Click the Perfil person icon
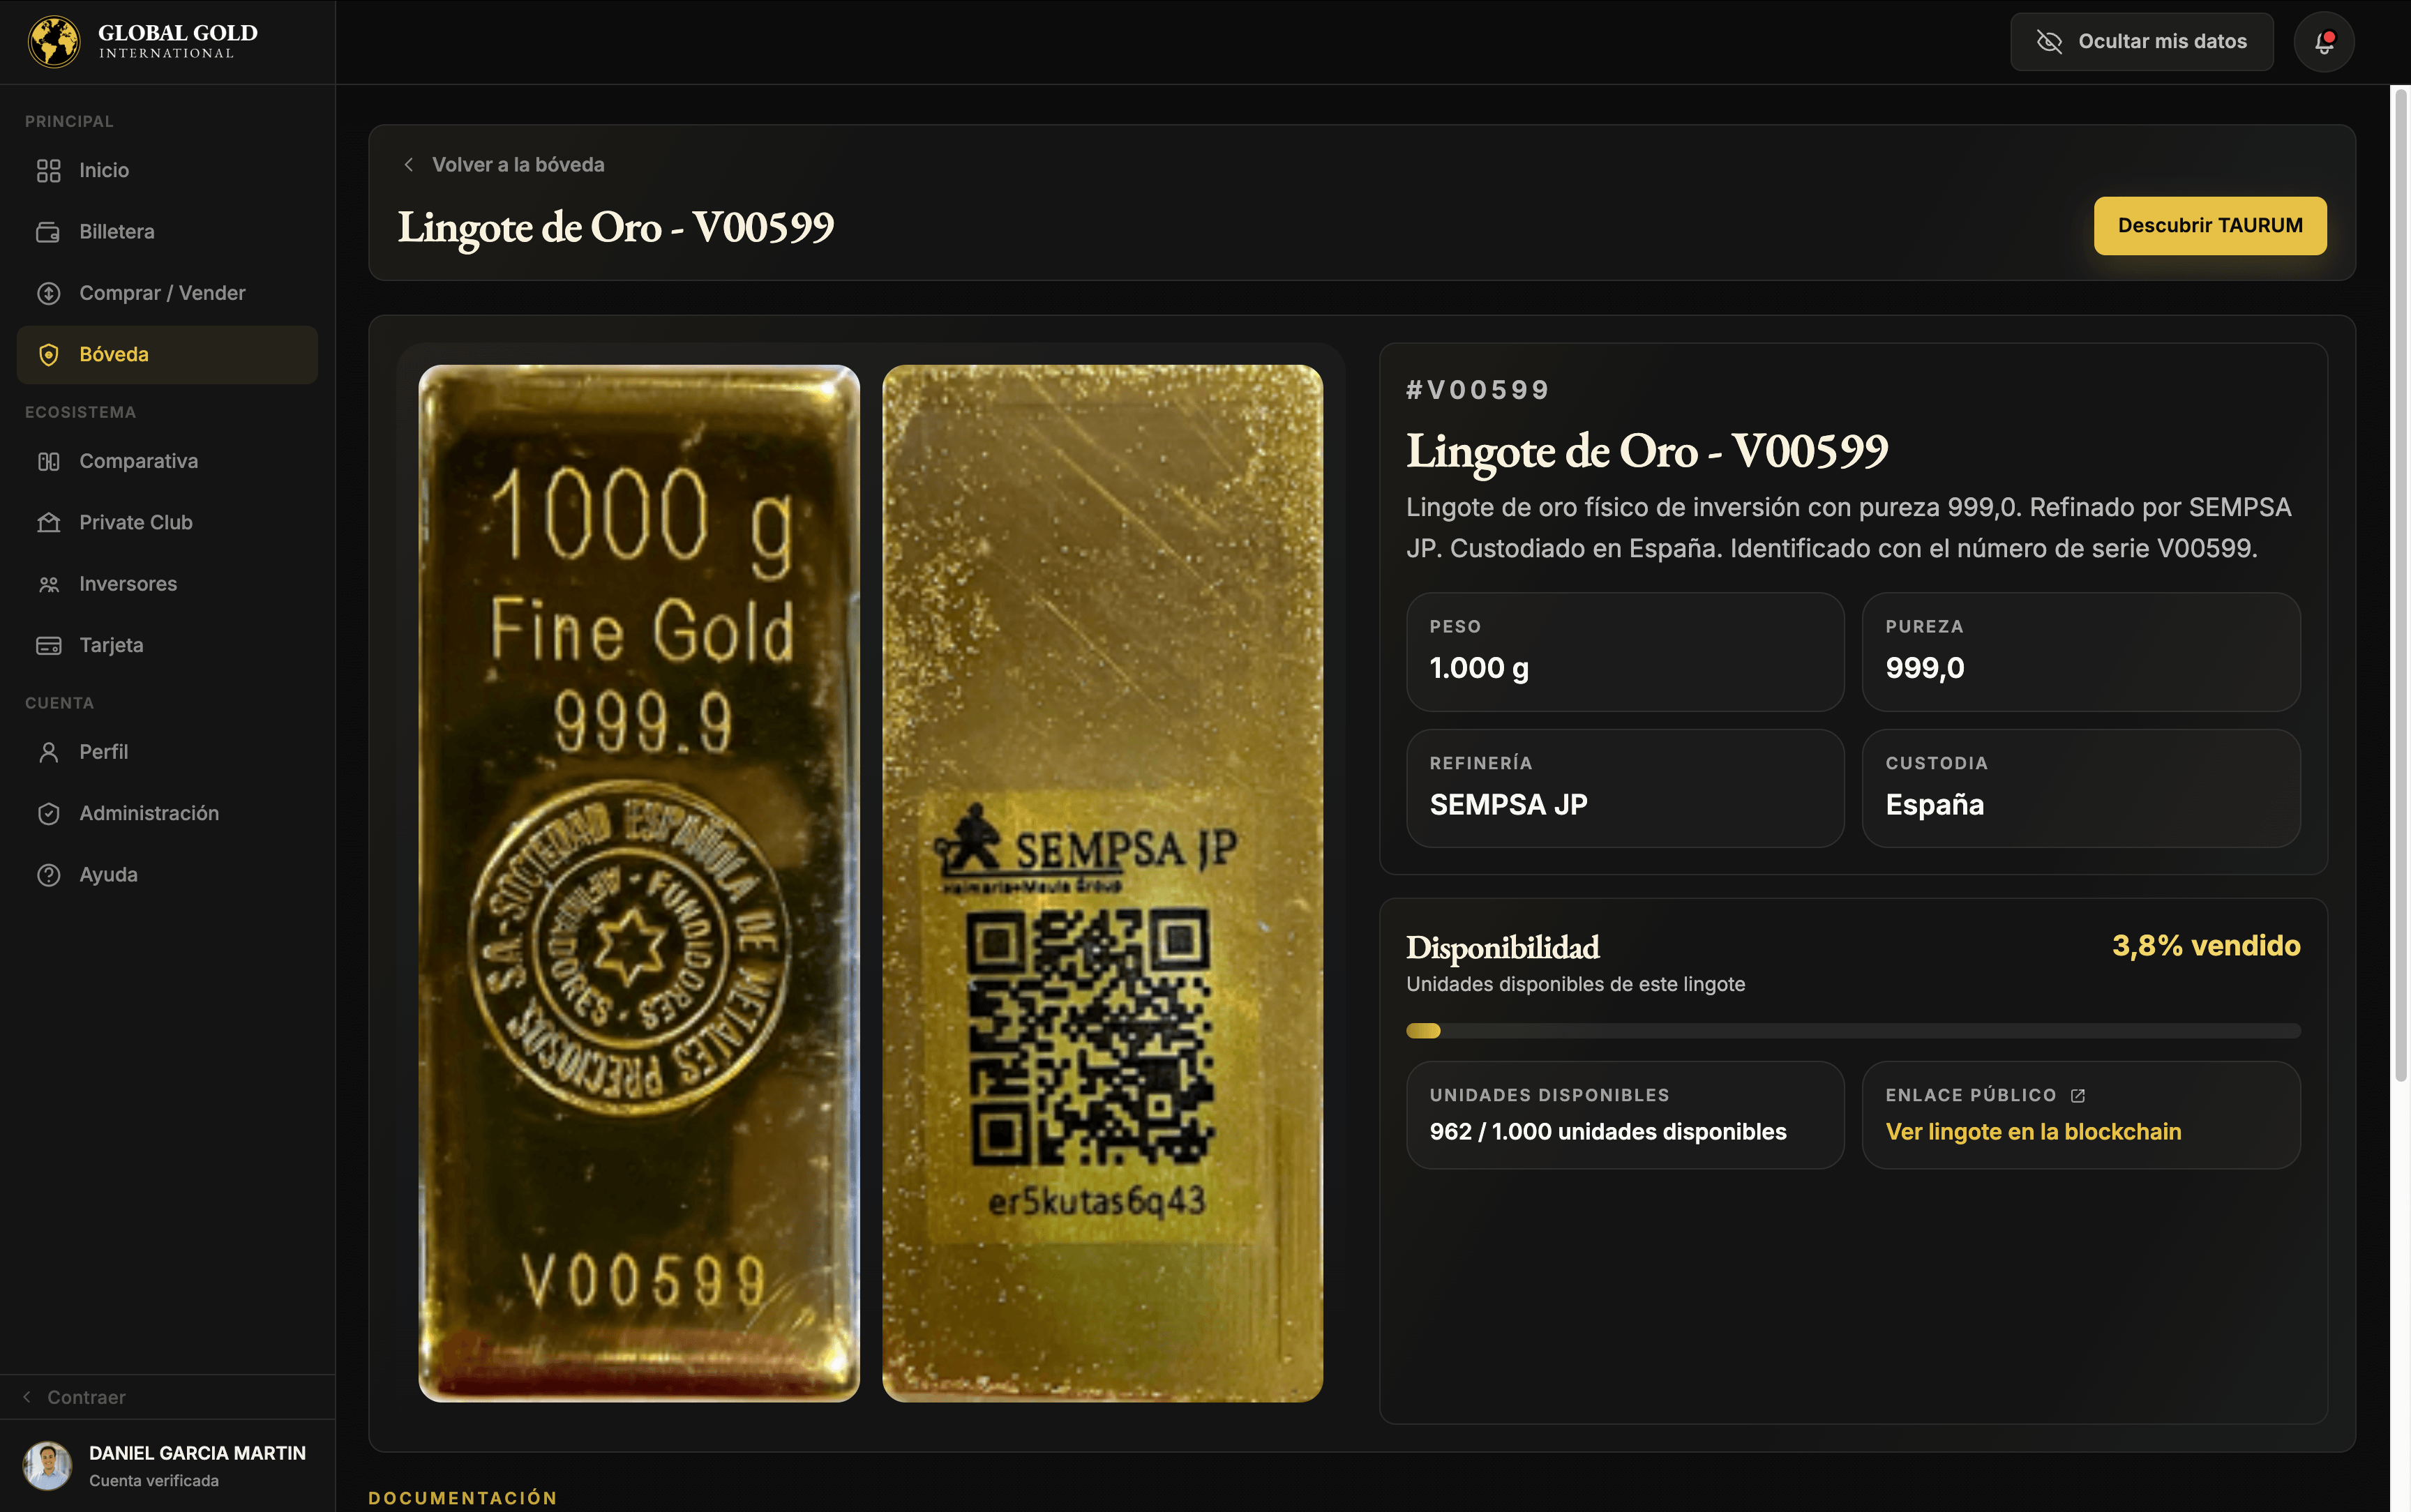The width and height of the screenshot is (2411, 1512). click(48, 752)
